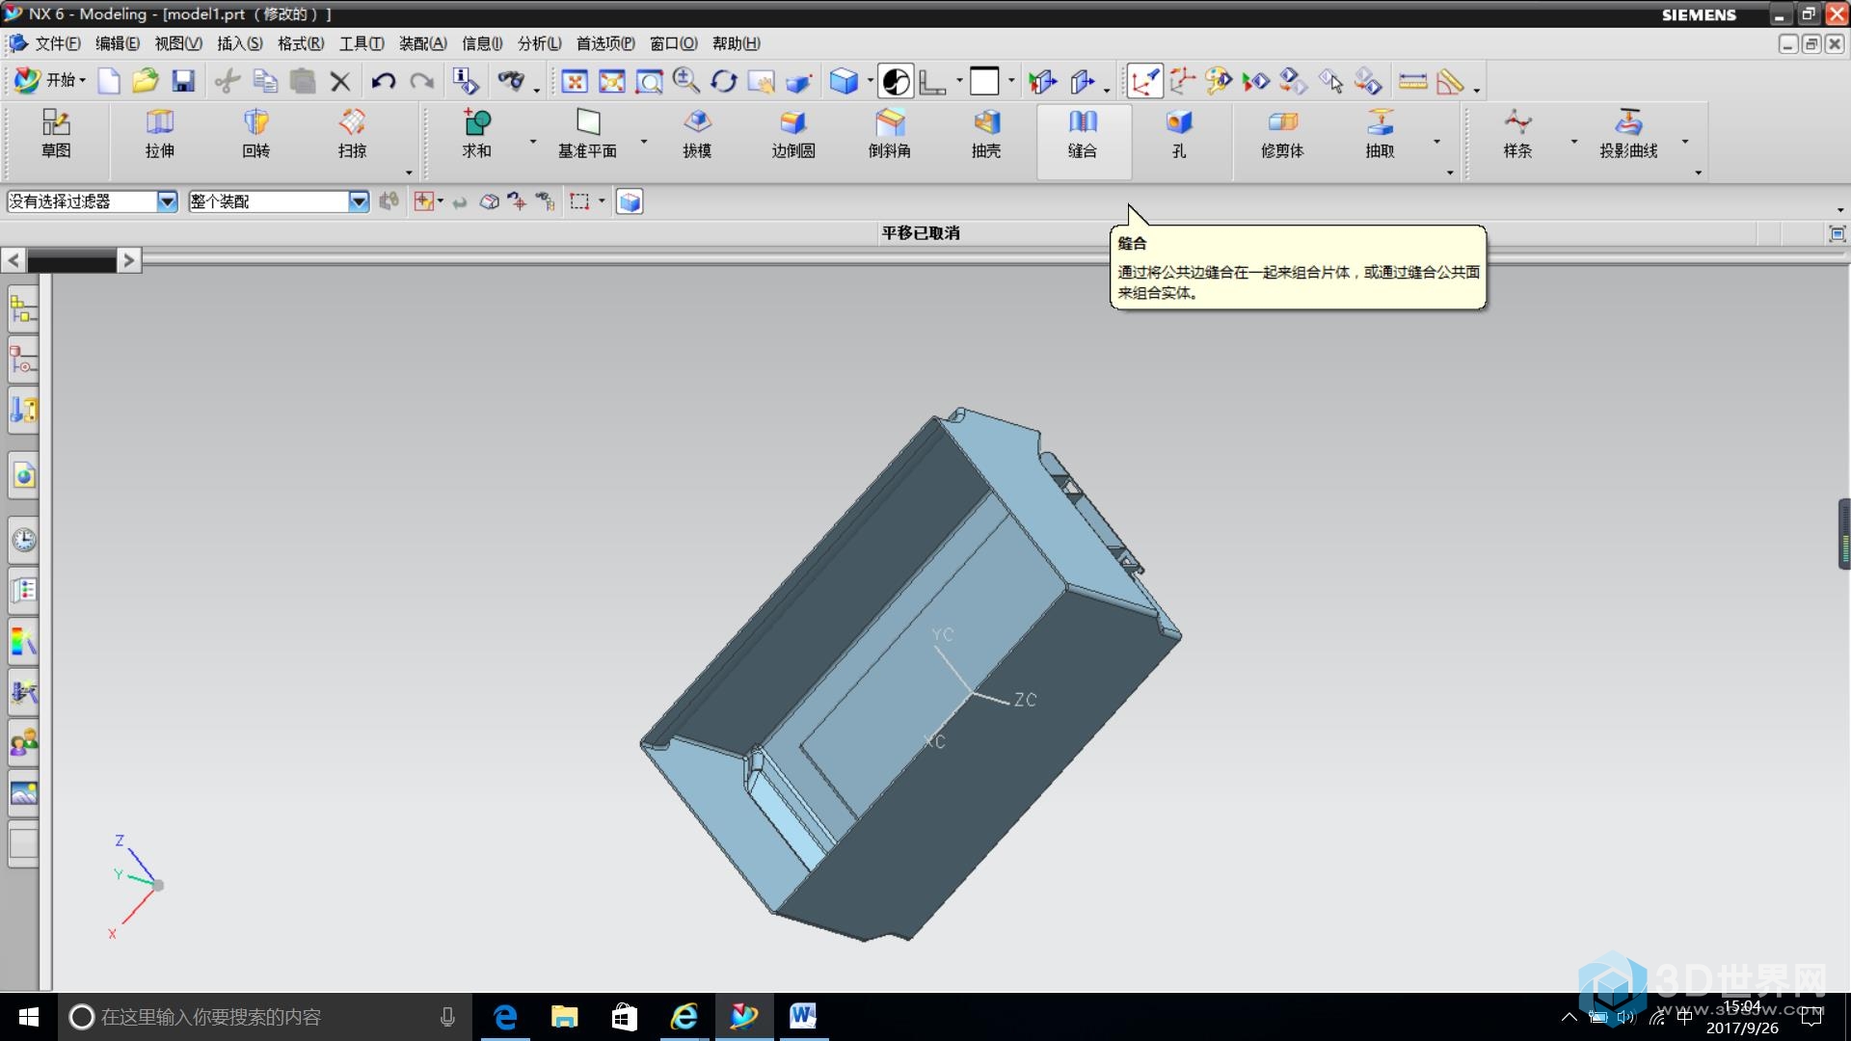Toggle full screen icon at status line
Screen dimensions: 1851x1041
[x=1837, y=233]
